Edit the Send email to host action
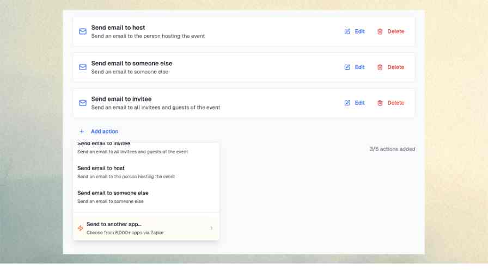The height and width of the screenshot is (274, 488). point(355,32)
